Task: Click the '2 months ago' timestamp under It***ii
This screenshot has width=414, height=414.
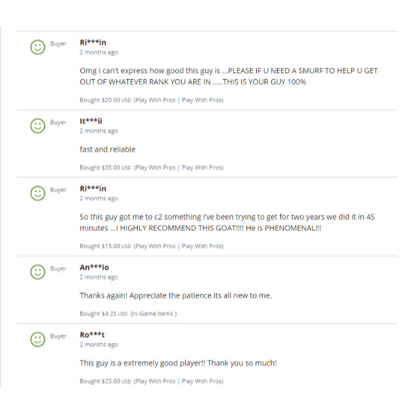Action: point(99,131)
